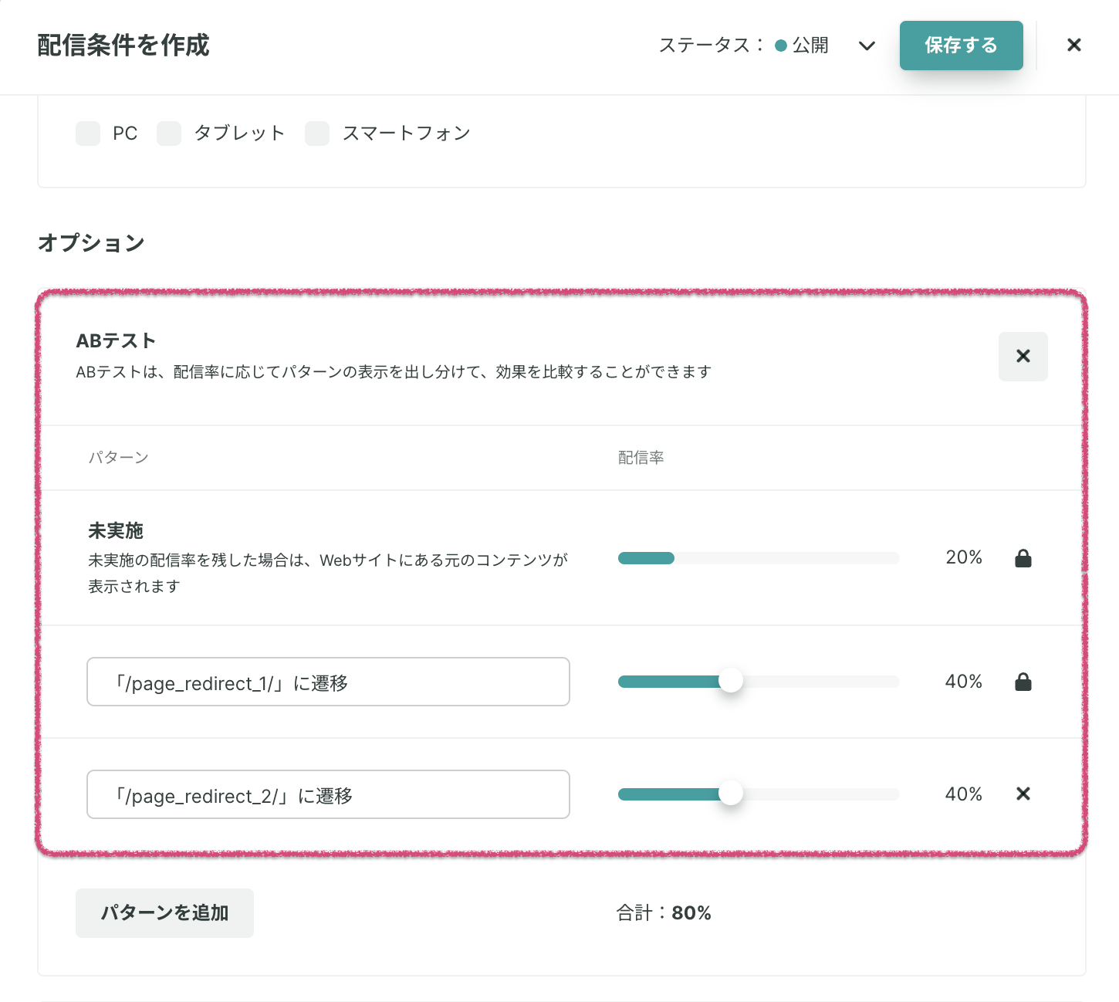Click the 20% value in 未実施 row
Viewport: 1119px width, 1002px height.
pyautogui.click(x=964, y=557)
